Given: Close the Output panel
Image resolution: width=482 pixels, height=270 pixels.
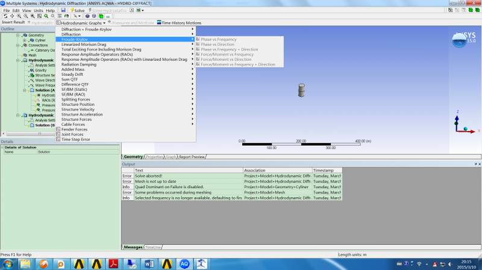Looking at the screenshot, I should pos(480,164).
